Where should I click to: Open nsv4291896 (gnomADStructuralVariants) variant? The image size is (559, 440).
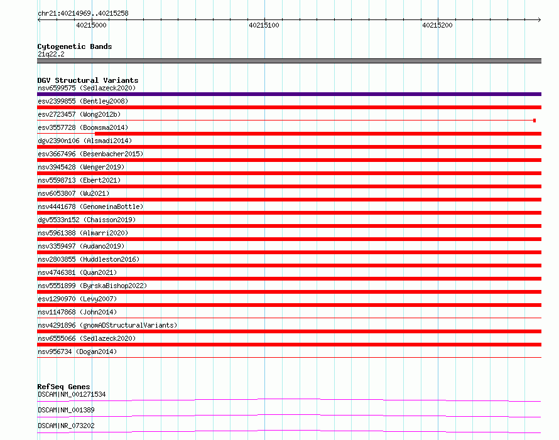coord(107,325)
